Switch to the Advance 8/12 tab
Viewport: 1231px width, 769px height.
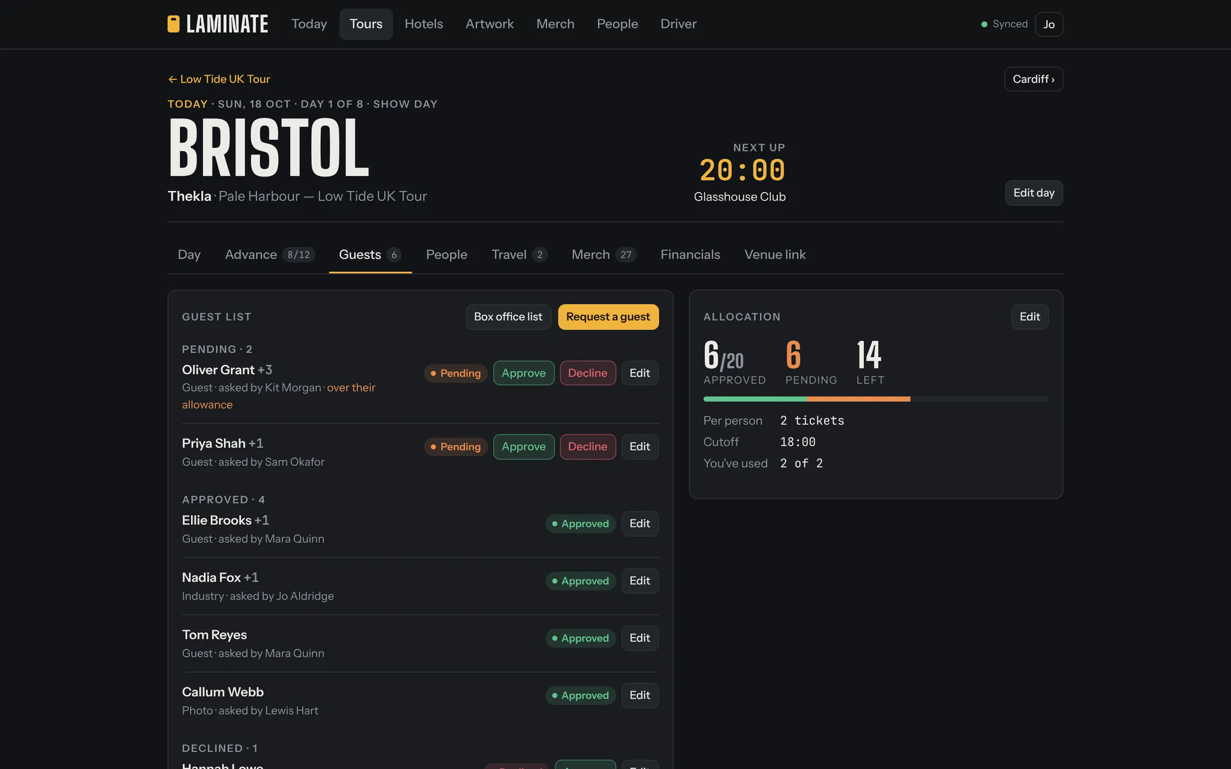point(270,255)
